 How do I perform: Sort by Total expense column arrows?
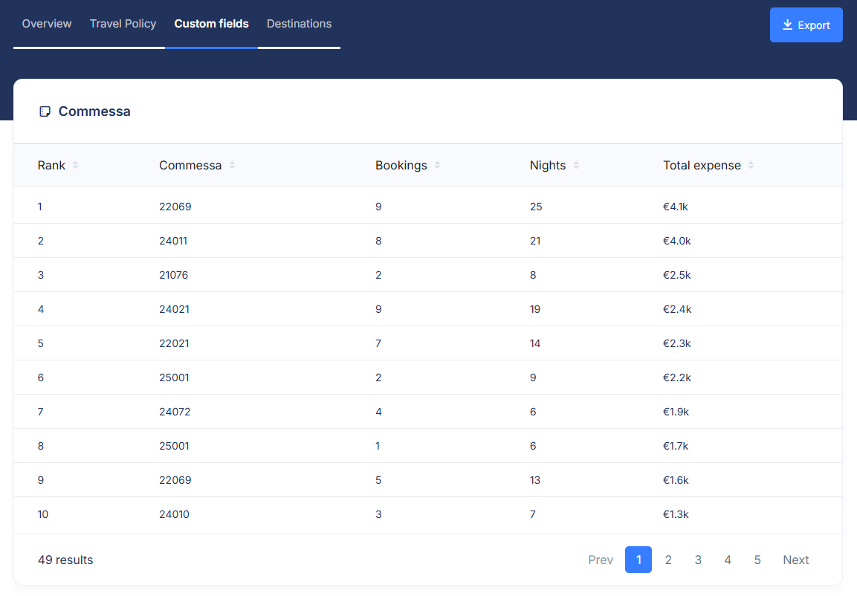751,165
